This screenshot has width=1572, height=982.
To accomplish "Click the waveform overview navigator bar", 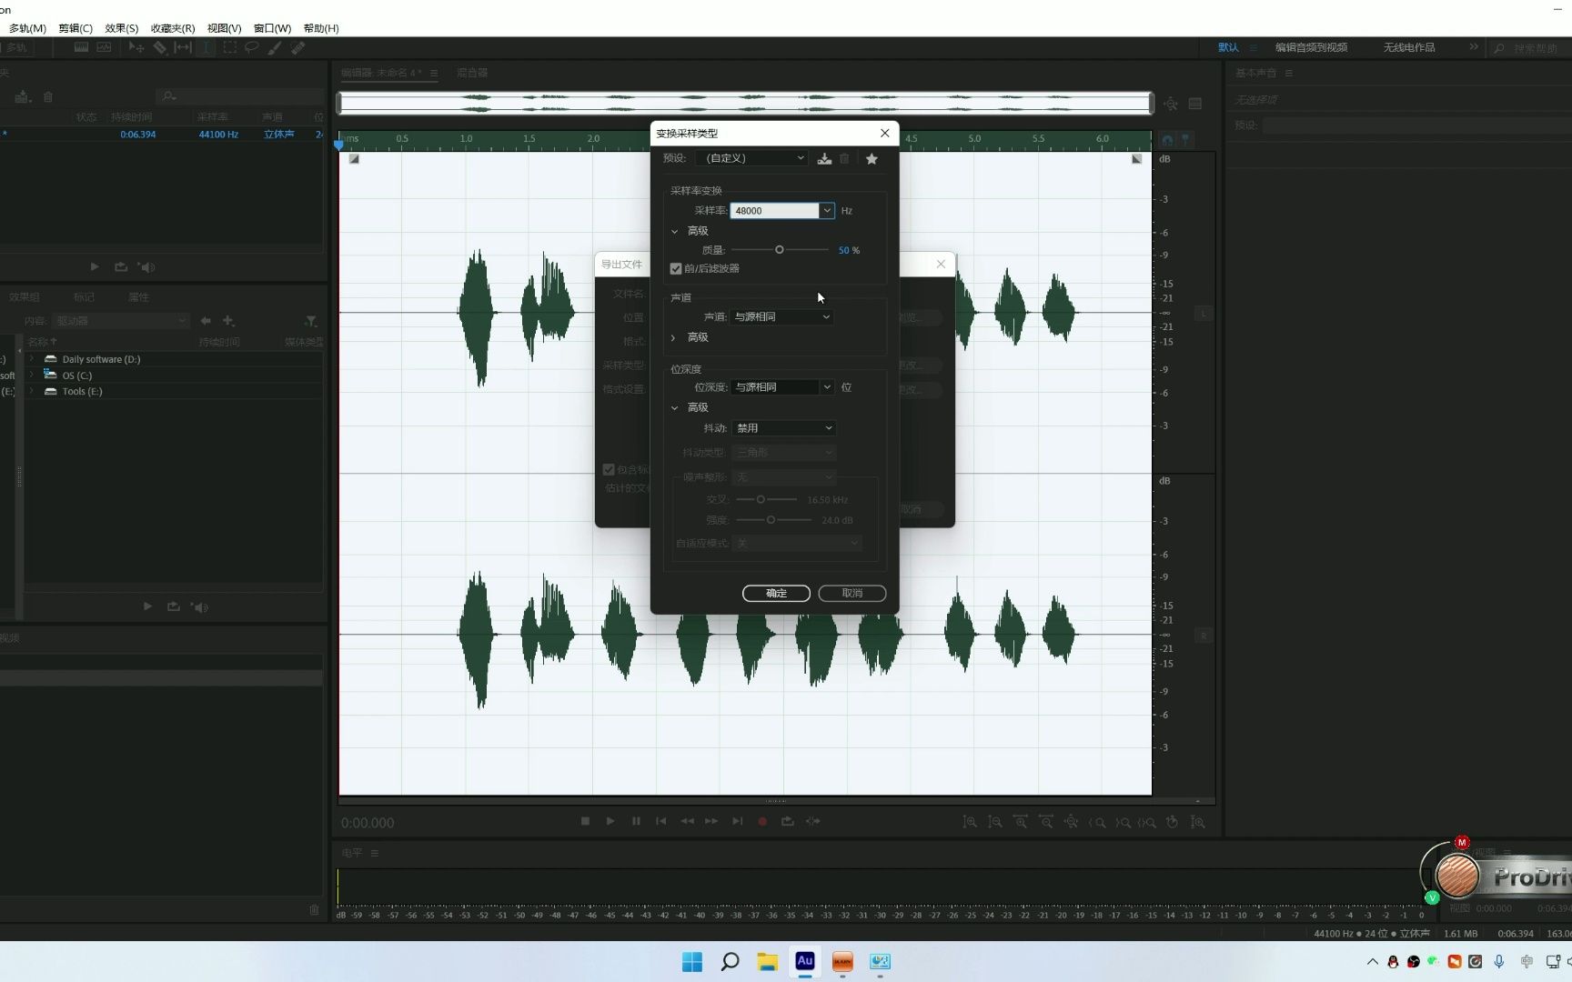I will coord(746,103).
